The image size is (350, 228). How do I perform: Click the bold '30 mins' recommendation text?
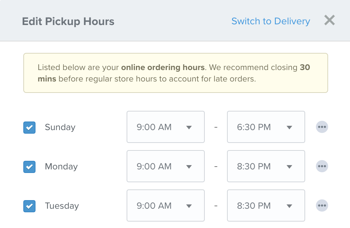point(305,67)
